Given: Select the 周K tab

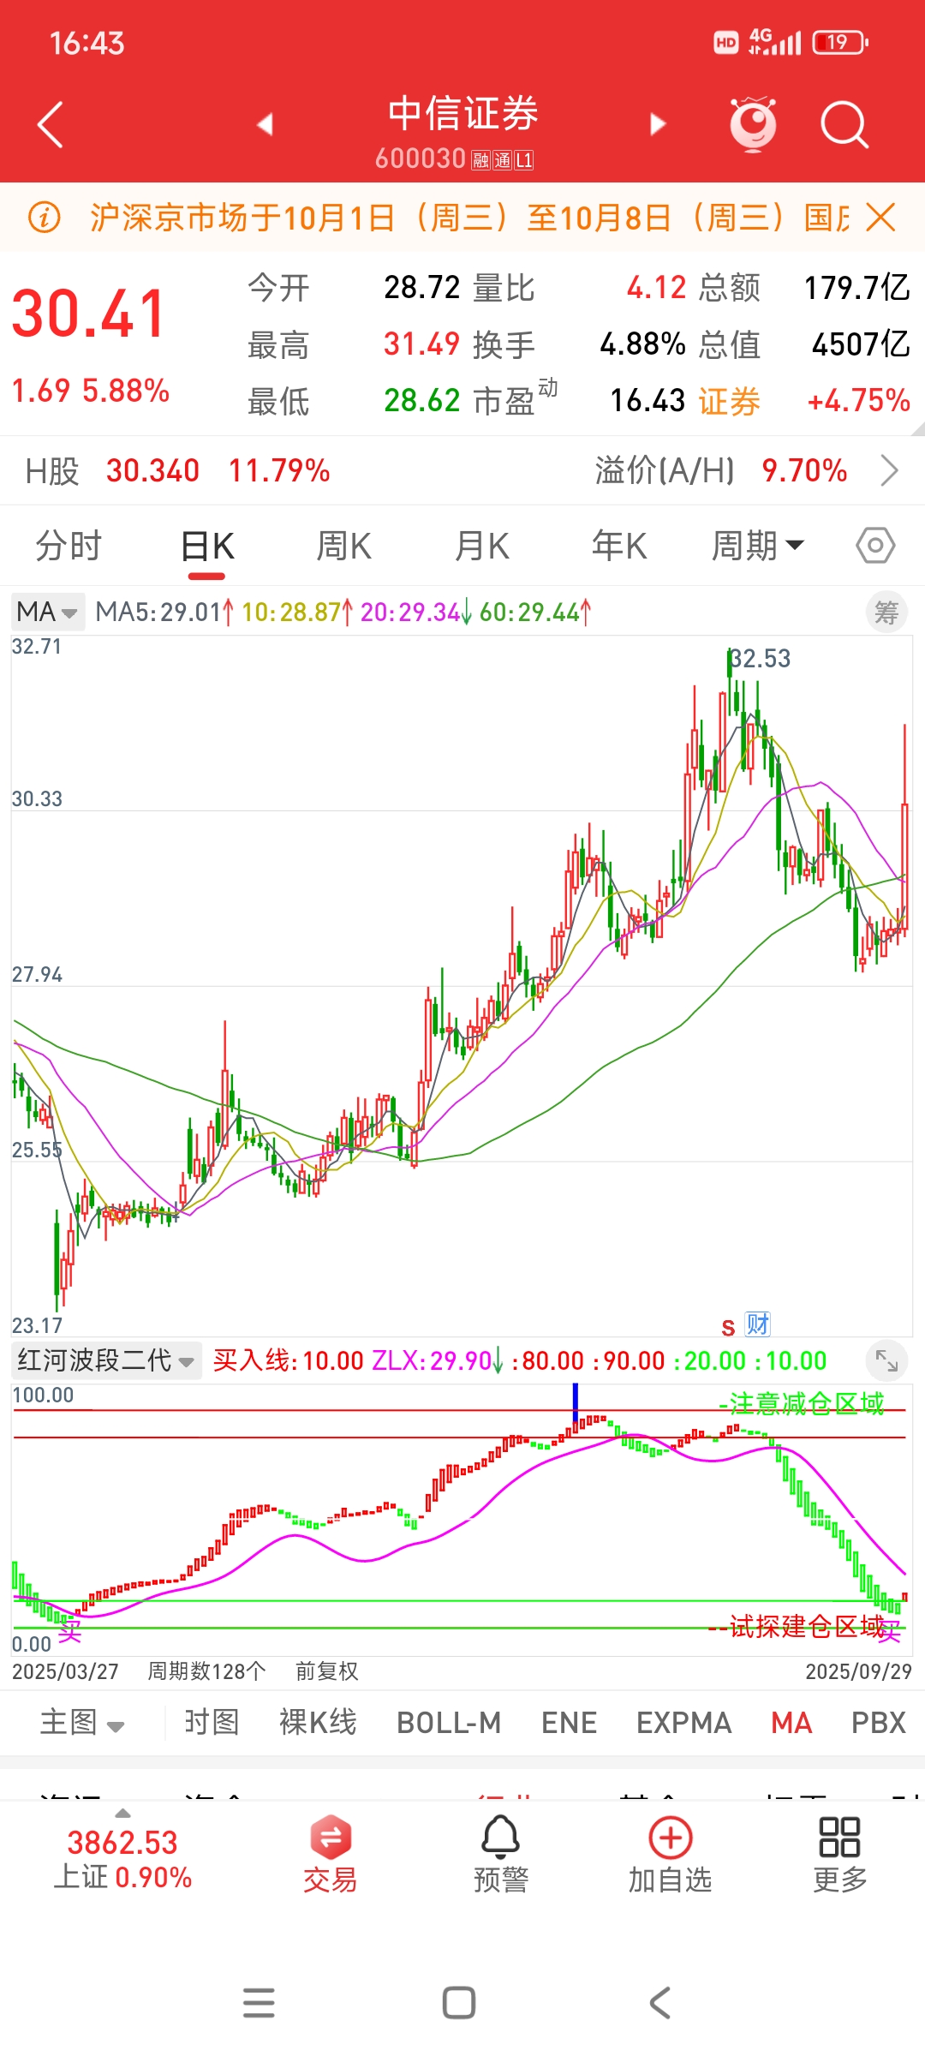Looking at the screenshot, I should [x=343, y=546].
